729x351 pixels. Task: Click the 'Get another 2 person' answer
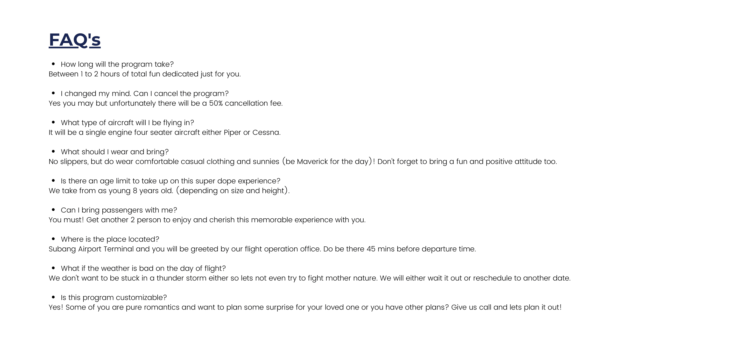click(x=207, y=219)
